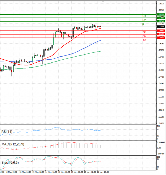Select the R1 resistance label

pos(144,25)
